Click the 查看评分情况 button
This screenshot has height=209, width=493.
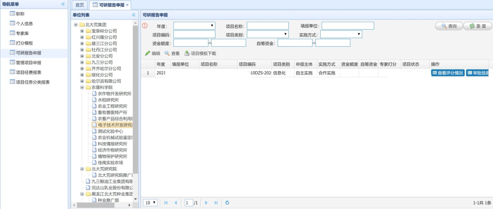tap(448, 73)
